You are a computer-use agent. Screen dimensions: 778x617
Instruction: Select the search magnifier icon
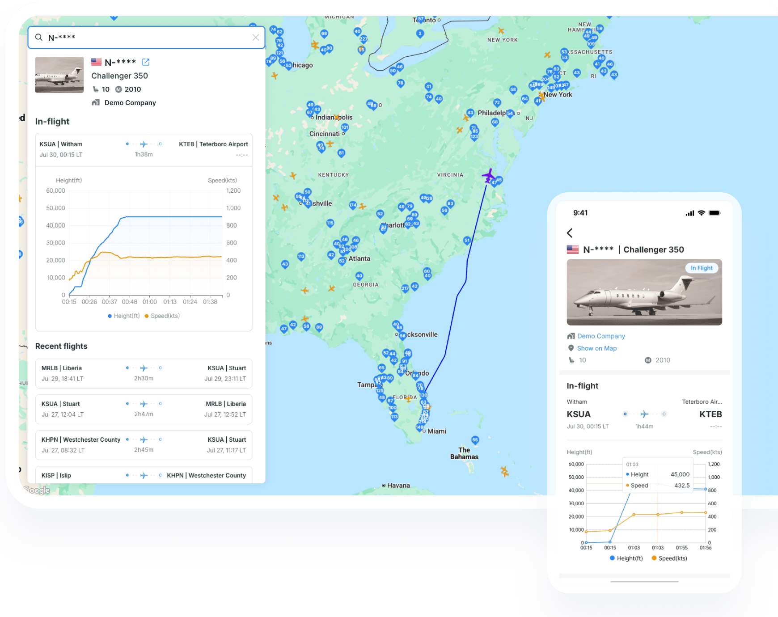click(39, 38)
